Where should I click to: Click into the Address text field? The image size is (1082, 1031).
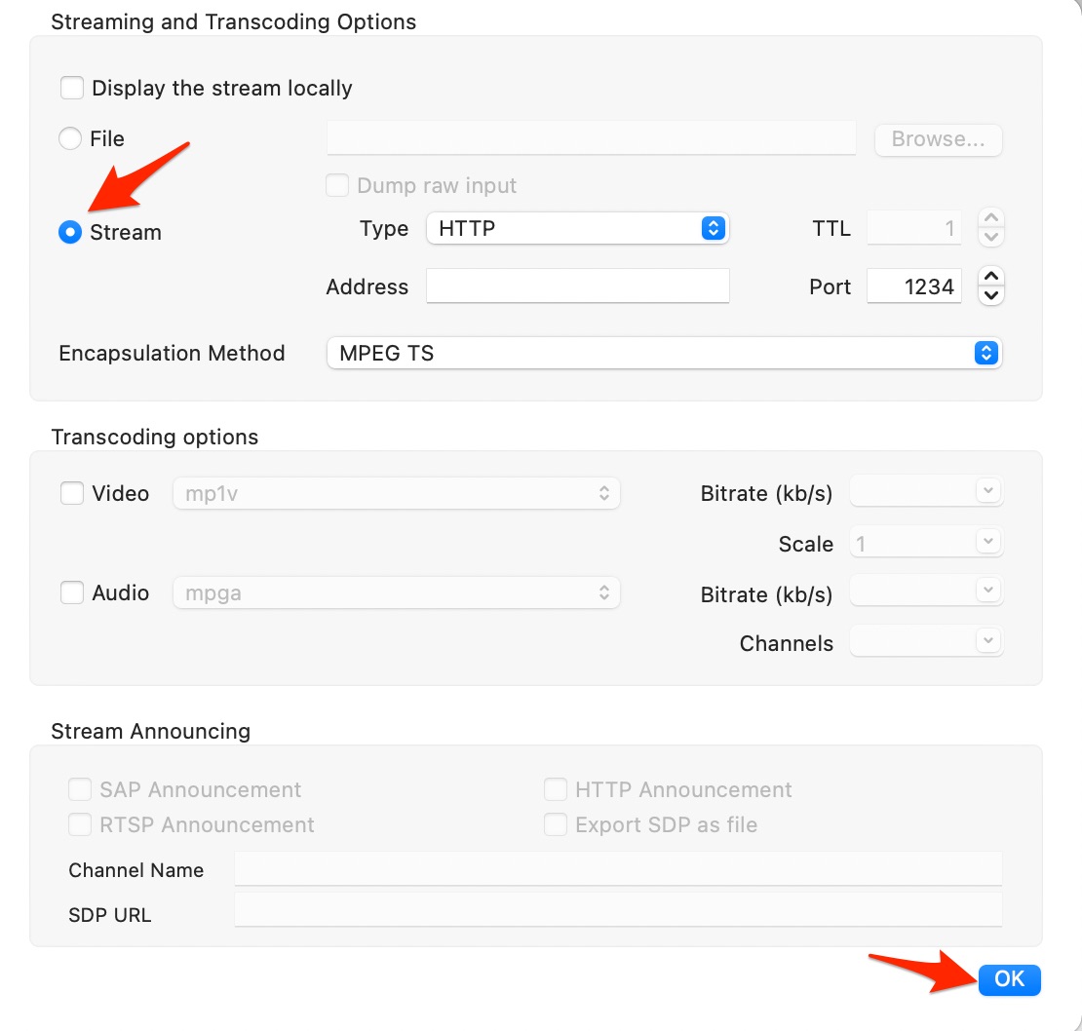578,286
